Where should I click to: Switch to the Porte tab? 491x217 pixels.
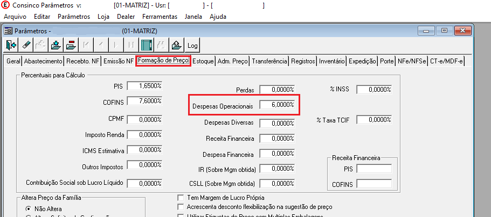387,61
